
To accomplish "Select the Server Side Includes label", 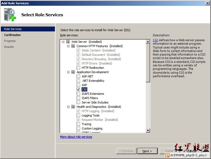I will 95,102.
